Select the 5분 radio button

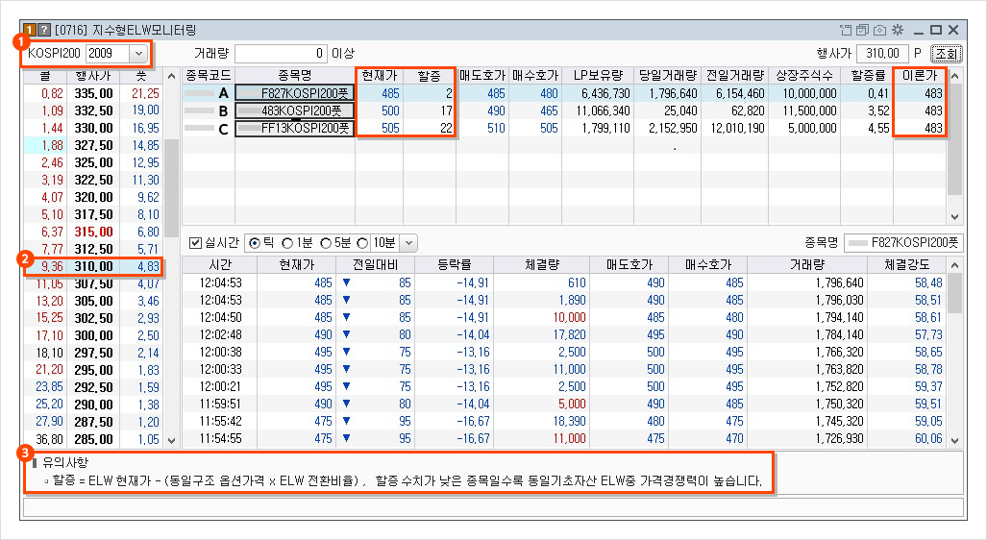point(326,243)
